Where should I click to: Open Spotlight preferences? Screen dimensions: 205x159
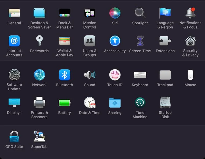point(140,13)
